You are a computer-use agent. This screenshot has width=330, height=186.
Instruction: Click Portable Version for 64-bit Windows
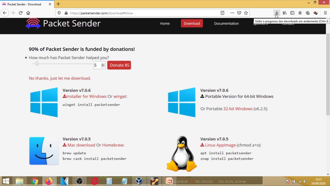[x=237, y=96]
